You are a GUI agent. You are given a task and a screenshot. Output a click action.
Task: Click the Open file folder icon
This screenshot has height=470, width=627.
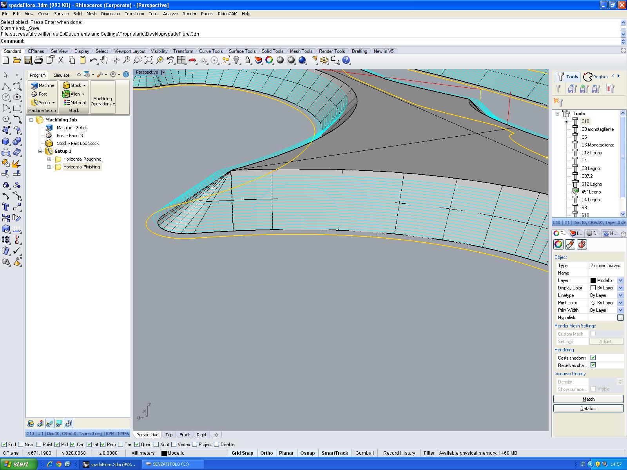click(16, 60)
